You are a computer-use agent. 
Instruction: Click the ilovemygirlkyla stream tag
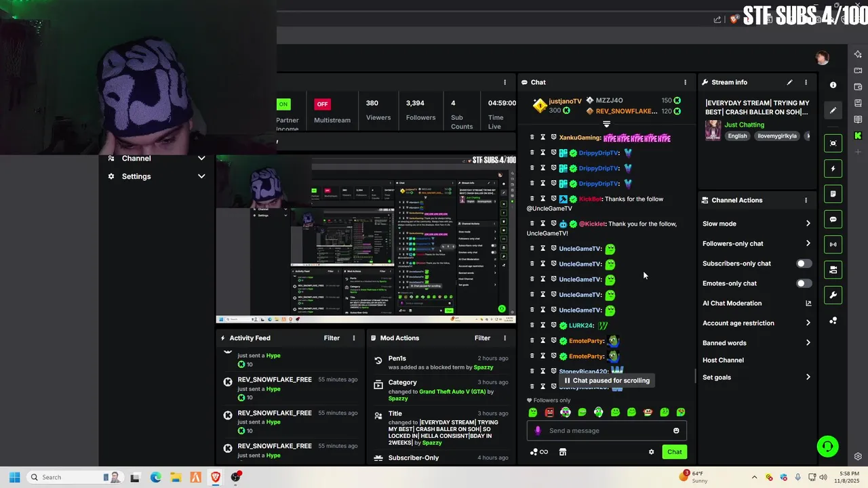pos(776,136)
